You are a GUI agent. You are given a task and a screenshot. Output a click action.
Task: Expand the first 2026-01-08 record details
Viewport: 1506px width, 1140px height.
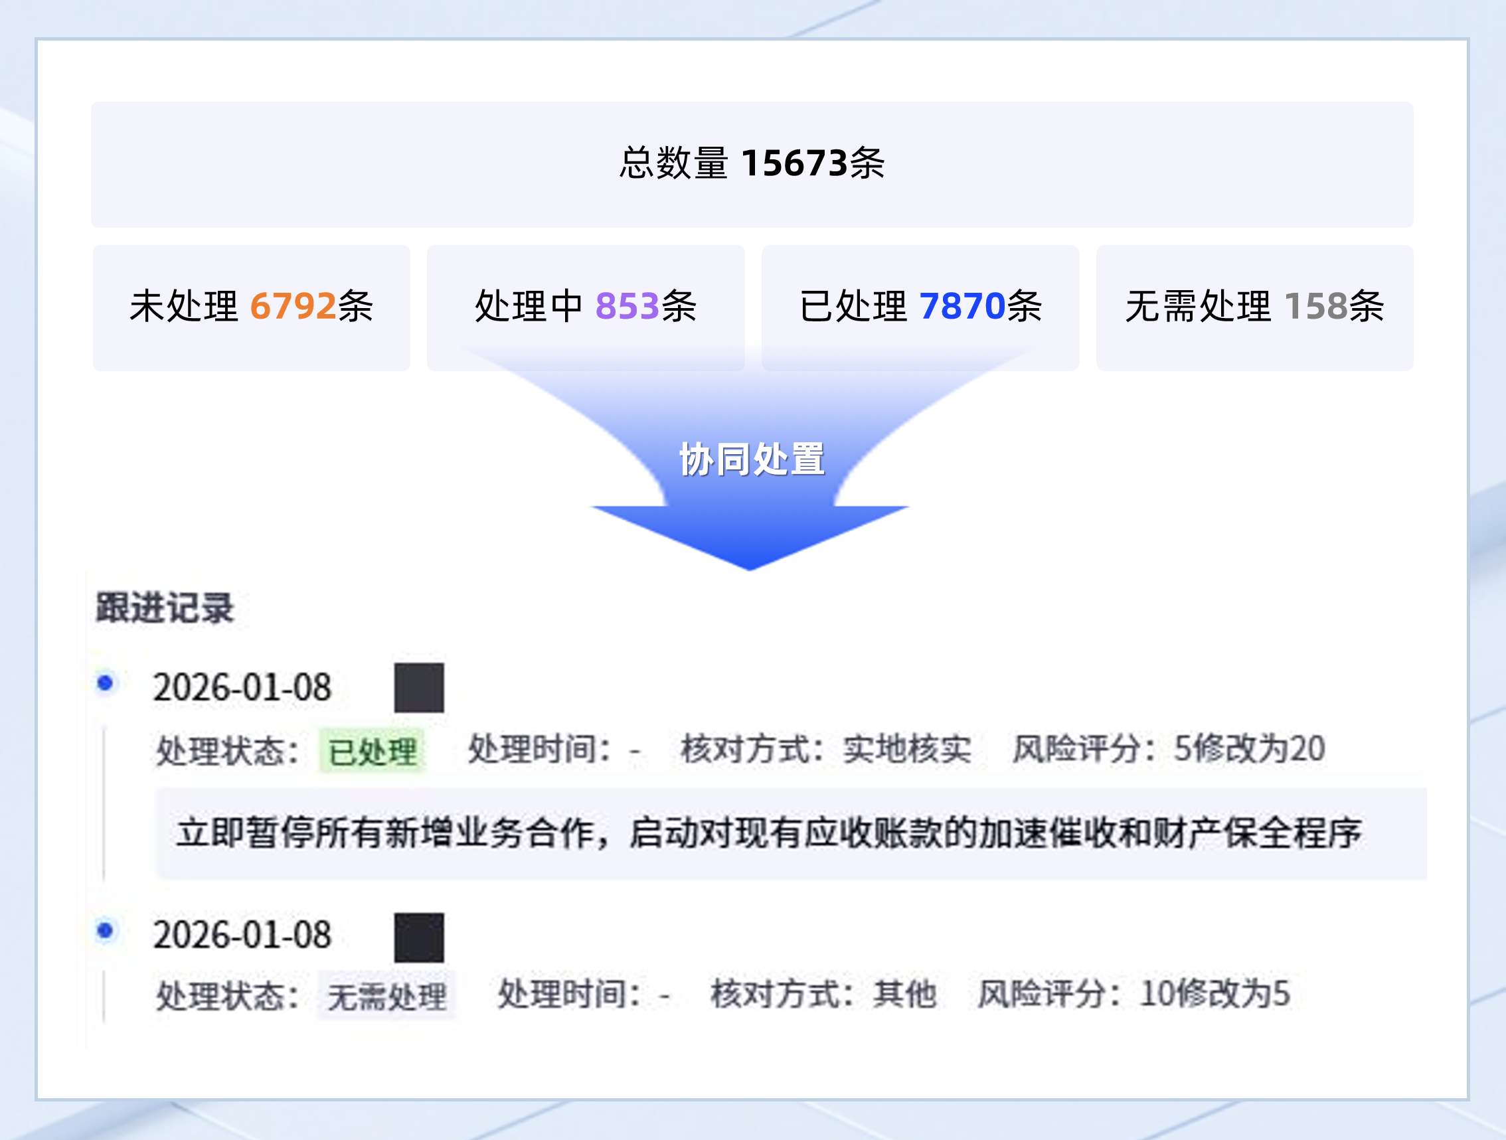pos(243,687)
